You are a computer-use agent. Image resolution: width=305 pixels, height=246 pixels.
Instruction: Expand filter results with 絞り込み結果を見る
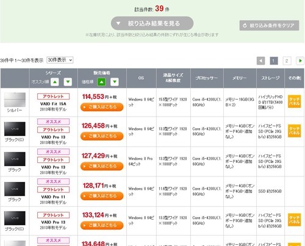tap(152, 23)
